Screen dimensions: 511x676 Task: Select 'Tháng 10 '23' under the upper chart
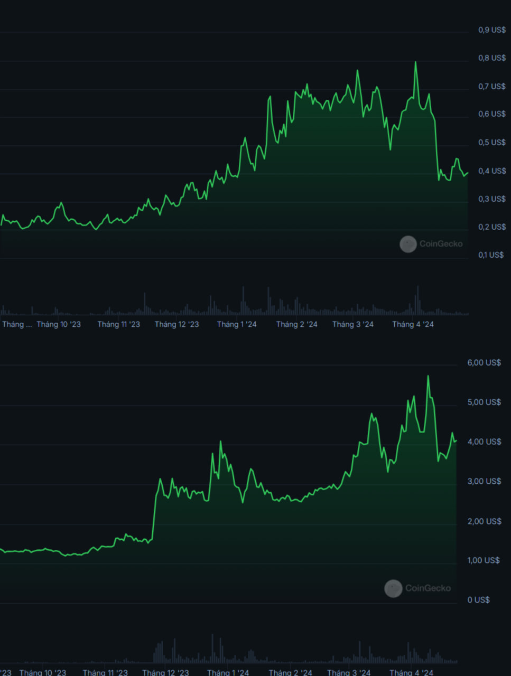(59, 324)
